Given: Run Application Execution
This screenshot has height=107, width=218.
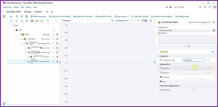Looking at the screenshot, I should tap(83, 16).
